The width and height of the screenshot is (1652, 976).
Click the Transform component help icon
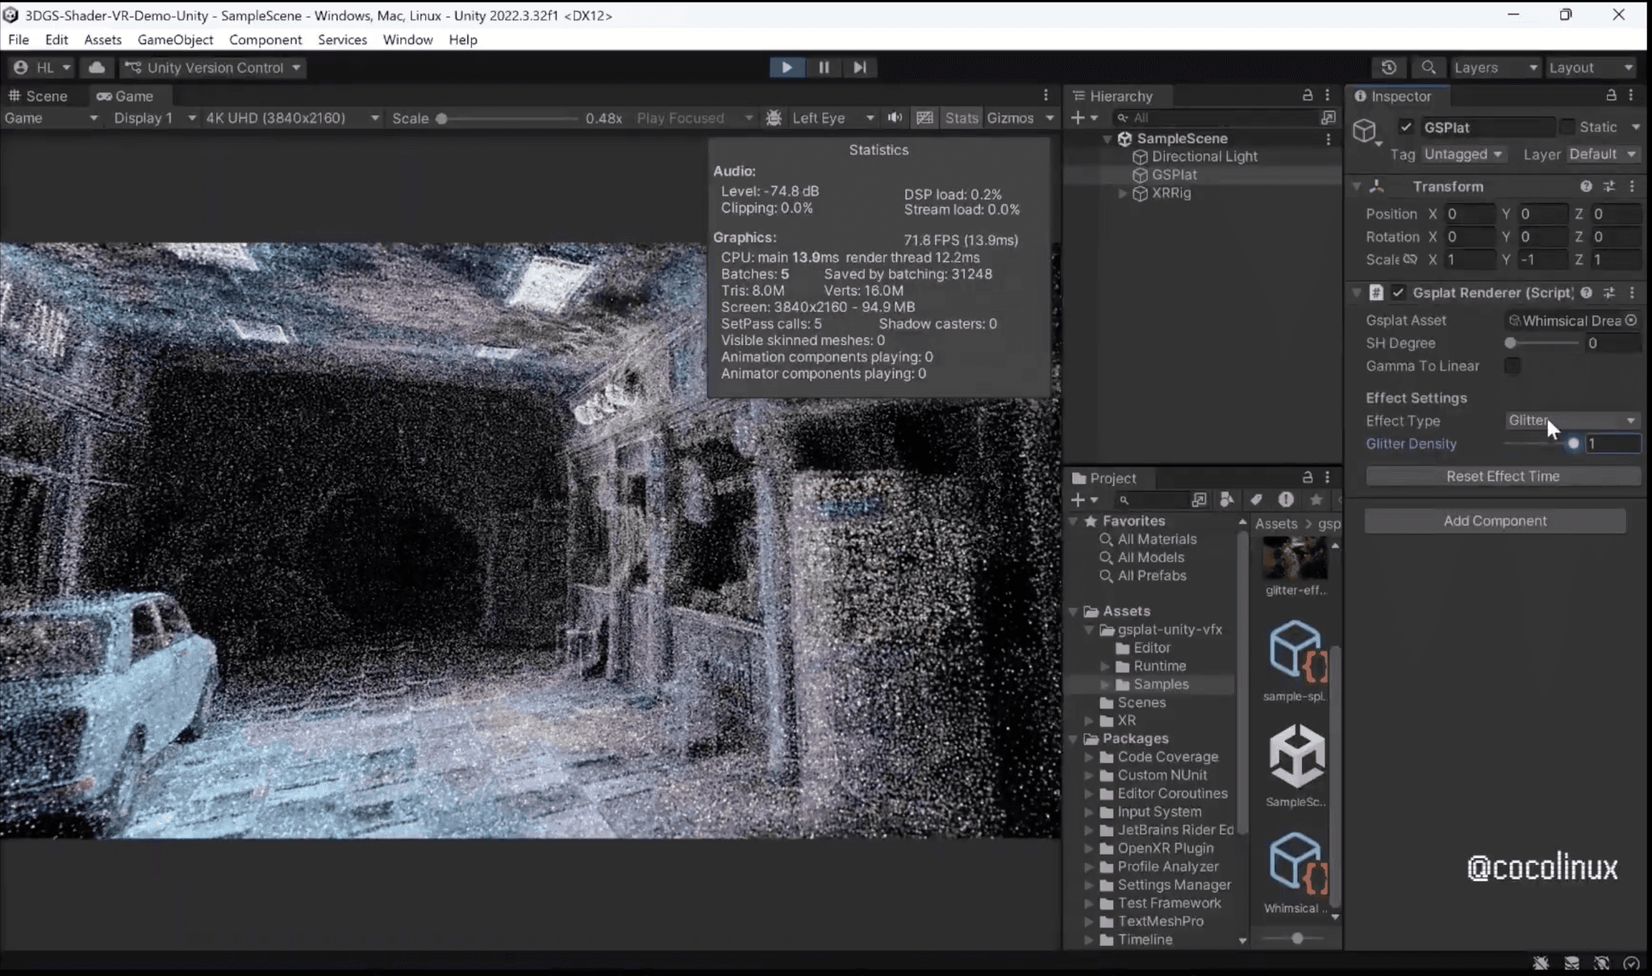pos(1587,186)
